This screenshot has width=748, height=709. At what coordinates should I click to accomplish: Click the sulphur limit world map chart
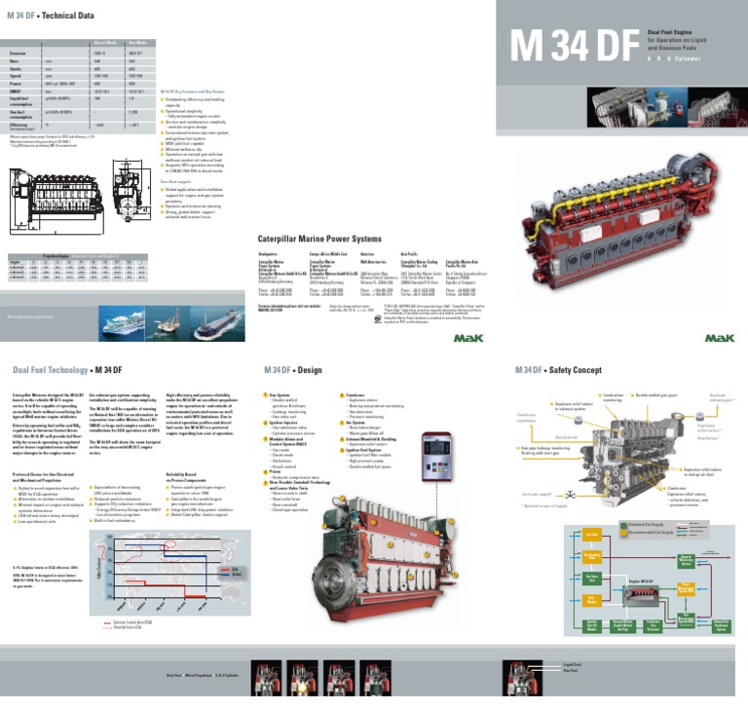169,572
